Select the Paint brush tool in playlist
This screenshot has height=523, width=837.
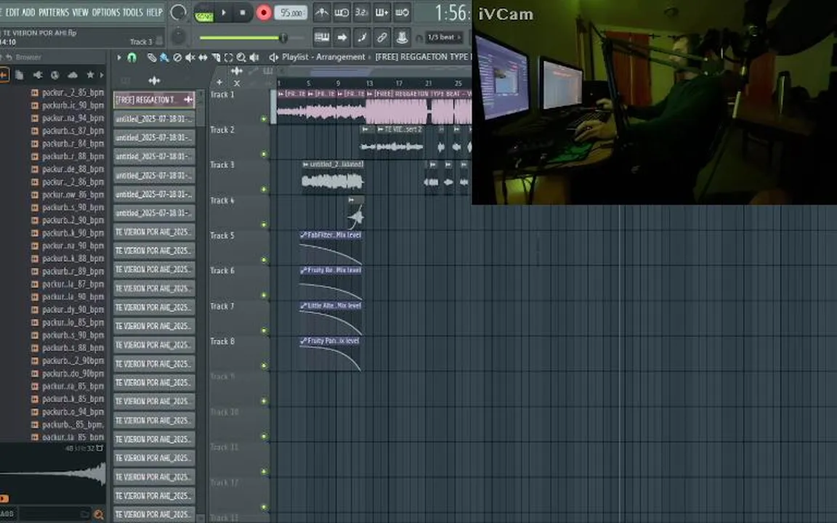[x=164, y=57]
